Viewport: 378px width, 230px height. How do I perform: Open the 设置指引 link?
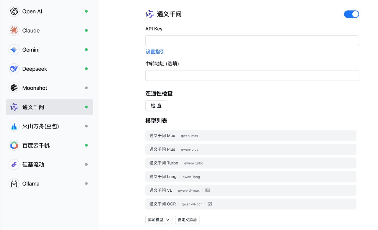pos(155,52)
